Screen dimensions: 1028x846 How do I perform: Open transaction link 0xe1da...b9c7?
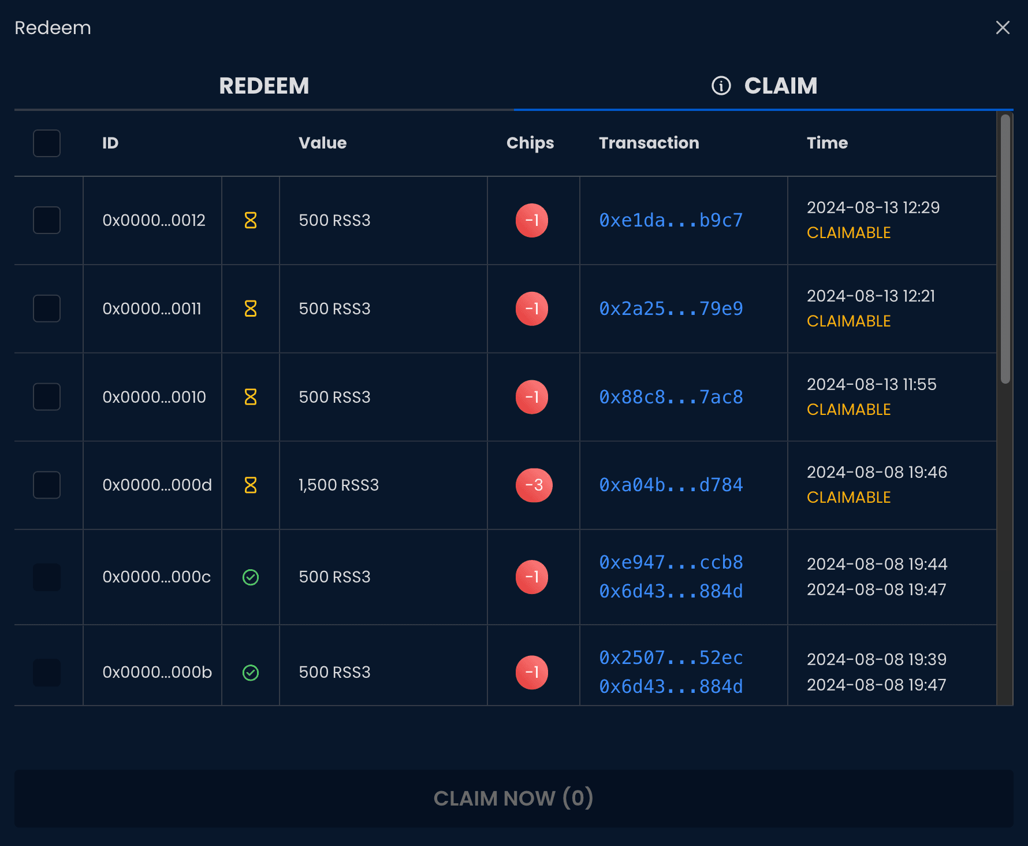(671, 220)
